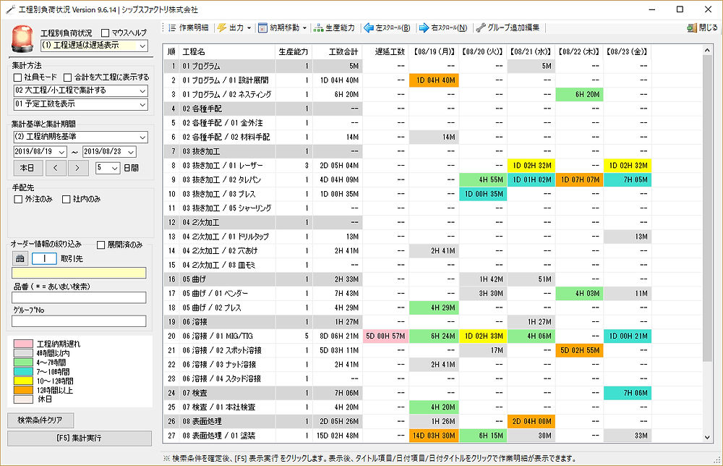
Task: Click the 生産能力 hierarchy icon
Action: point(318,28)
